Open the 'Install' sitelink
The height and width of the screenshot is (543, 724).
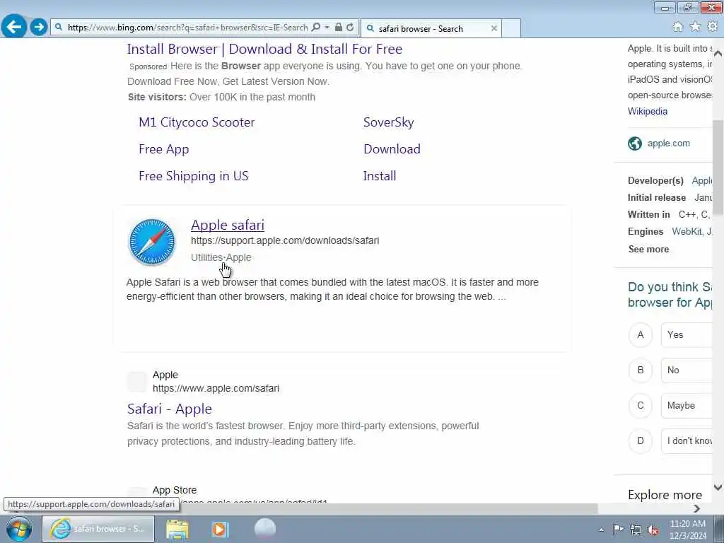tap(380, 176)
